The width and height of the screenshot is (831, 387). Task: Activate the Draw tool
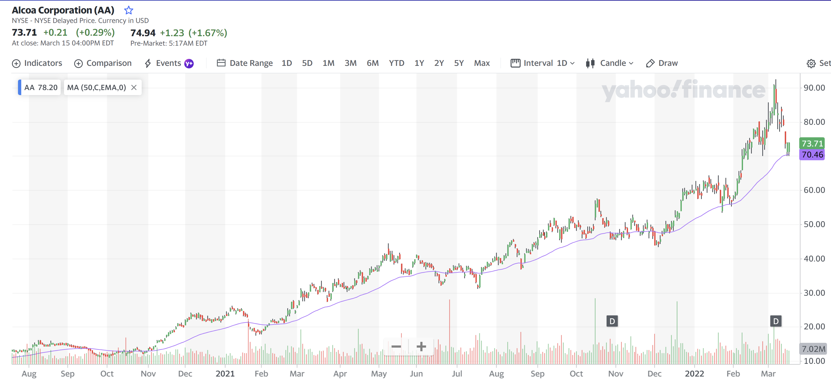point(662,63)
